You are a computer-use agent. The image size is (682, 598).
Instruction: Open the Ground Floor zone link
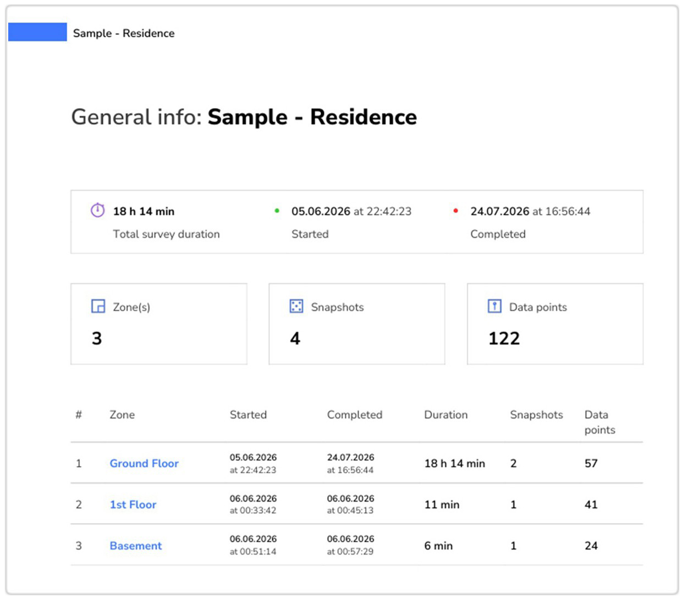tap(144, 463)
